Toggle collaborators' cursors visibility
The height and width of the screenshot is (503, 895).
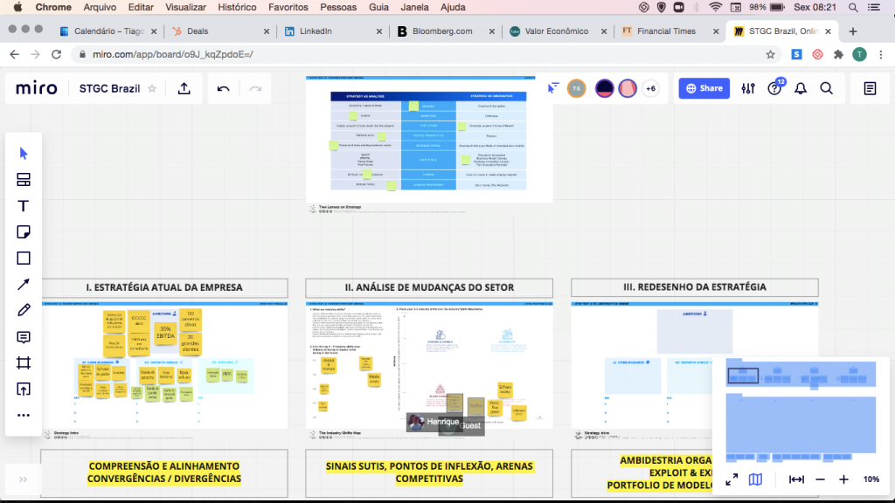pyautogui.click(x=552, y=88)
